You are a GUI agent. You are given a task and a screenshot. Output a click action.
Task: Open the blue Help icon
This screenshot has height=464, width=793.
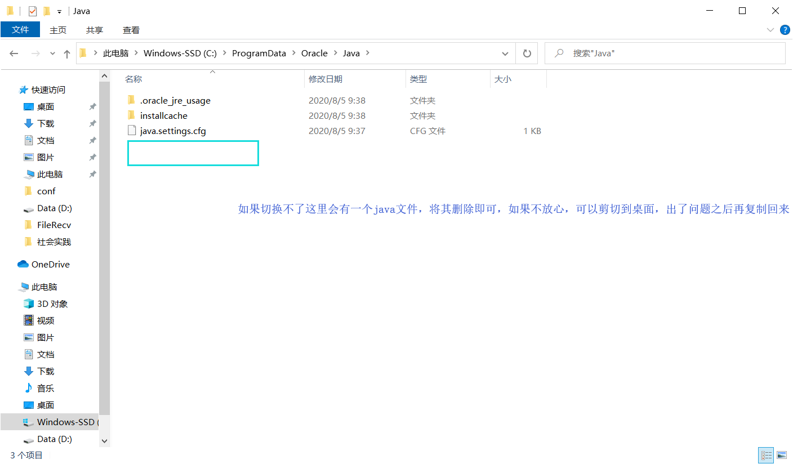coord(785,29)
